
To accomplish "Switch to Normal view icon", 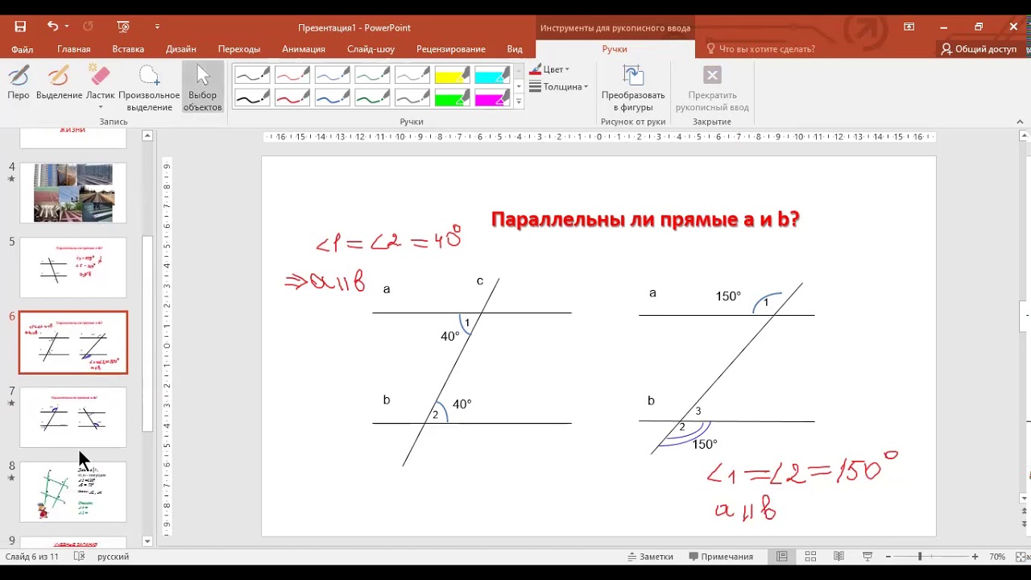I will (x=782, y=557).
